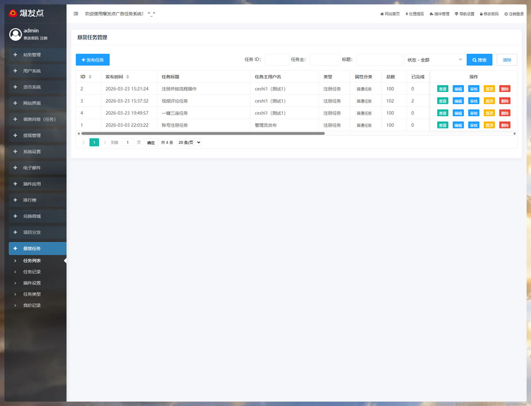Image resolution: width=531 pixels, height=406 pixels.
Task: Go to next page arrow
Action: click(x=105, y=143)
